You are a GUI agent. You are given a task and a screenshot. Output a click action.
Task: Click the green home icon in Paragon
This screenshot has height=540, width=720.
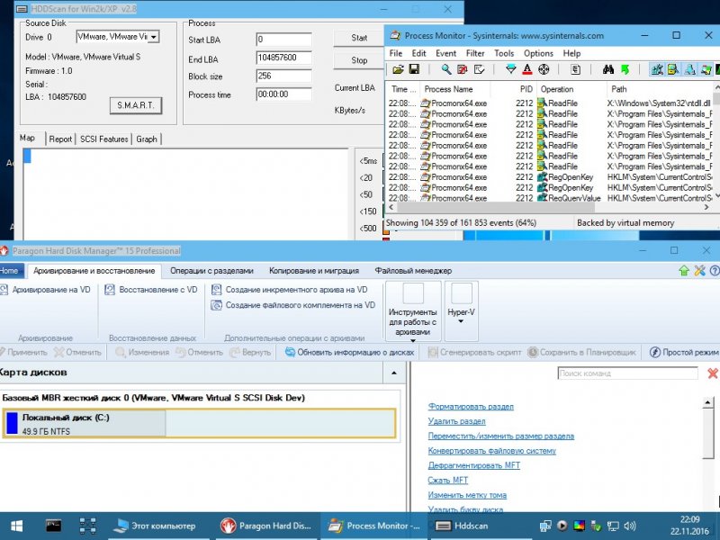coord(684,271)
